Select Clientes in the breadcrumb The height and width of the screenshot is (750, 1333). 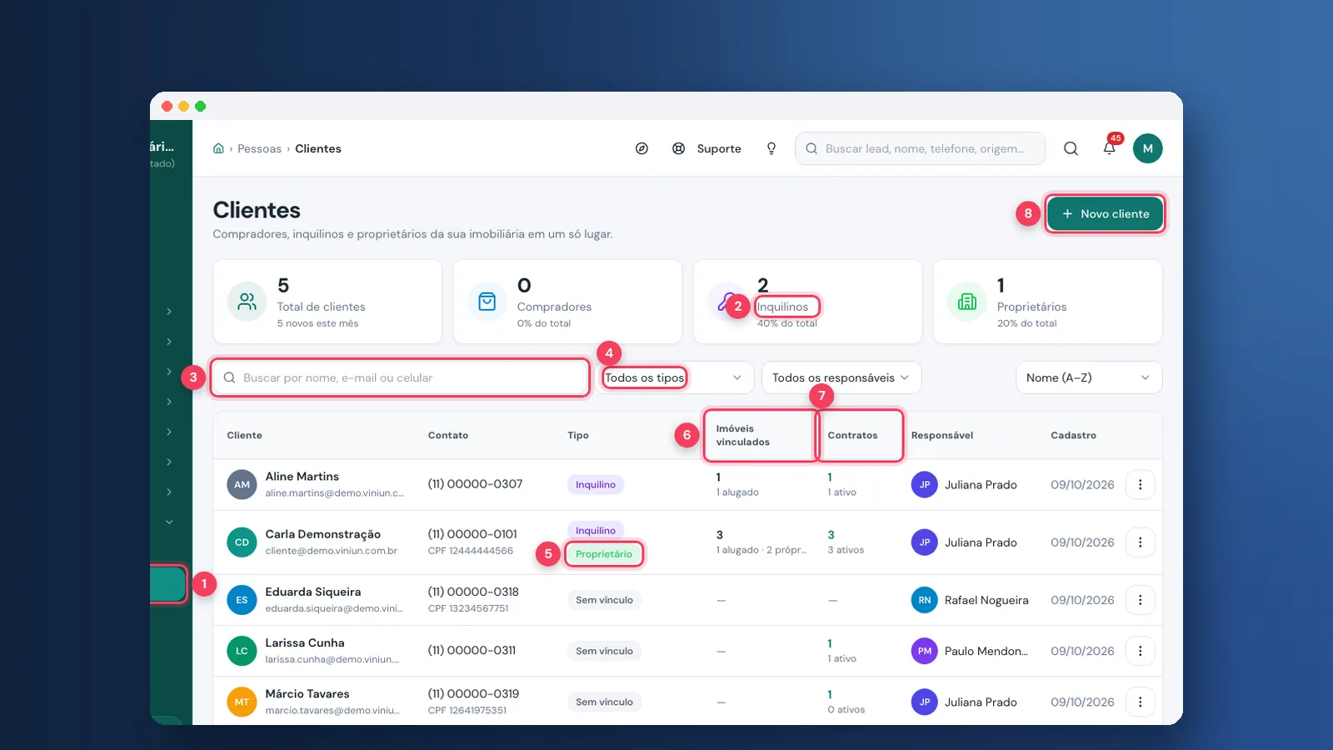click(x=318, y=148)
